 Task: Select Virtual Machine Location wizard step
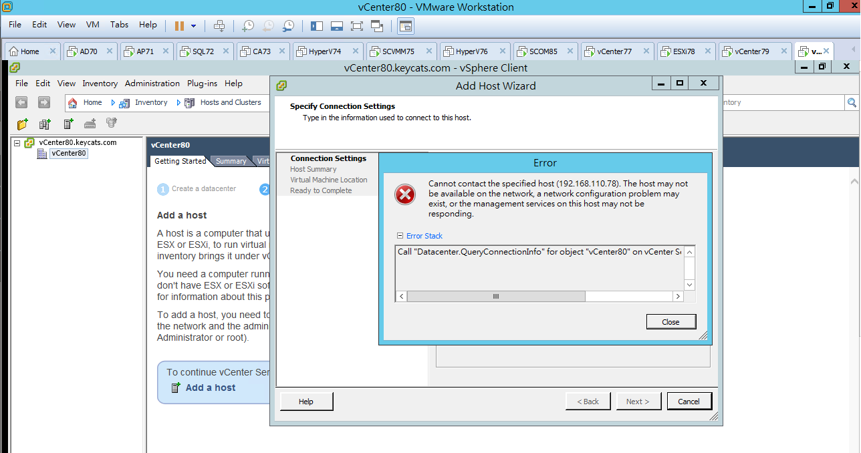(328, 180)
